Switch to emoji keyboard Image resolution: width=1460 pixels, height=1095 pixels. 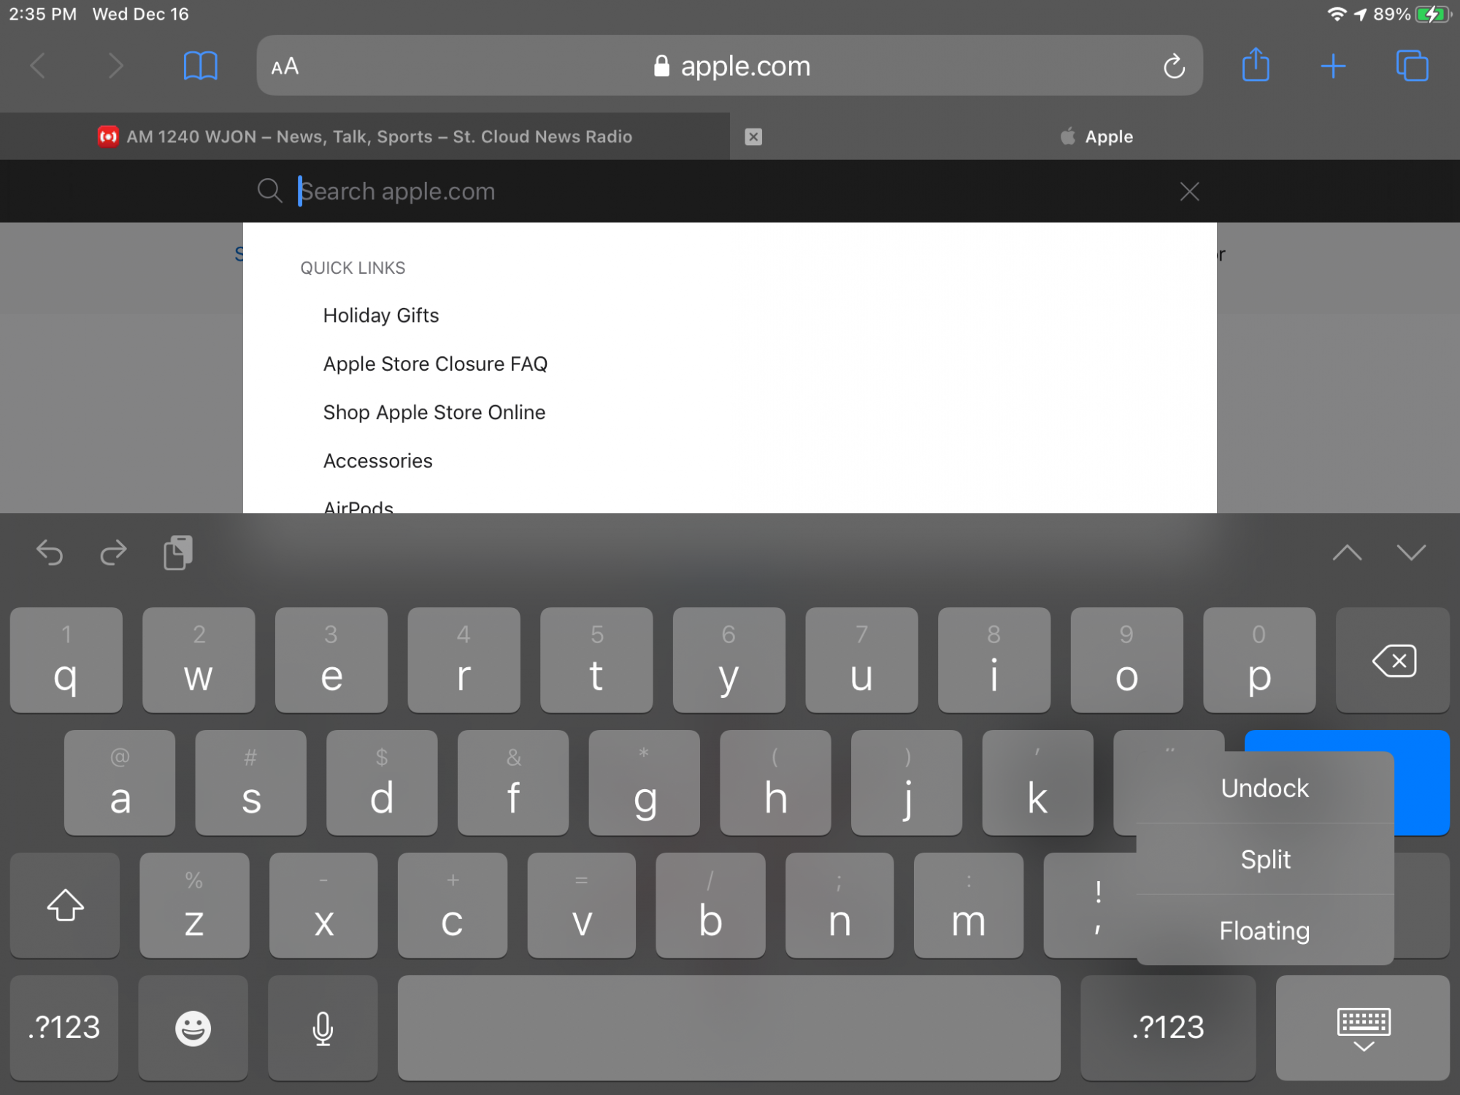coord(193,1028)
